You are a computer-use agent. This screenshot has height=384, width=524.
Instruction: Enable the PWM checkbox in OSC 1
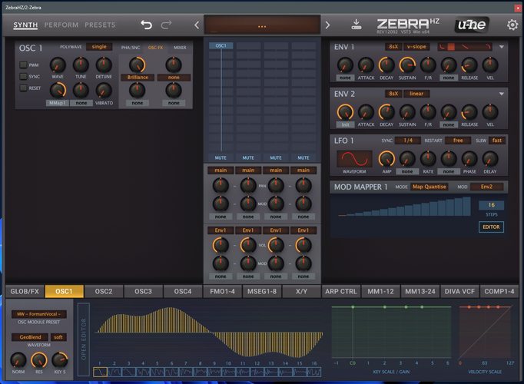(x=23, y=65)
